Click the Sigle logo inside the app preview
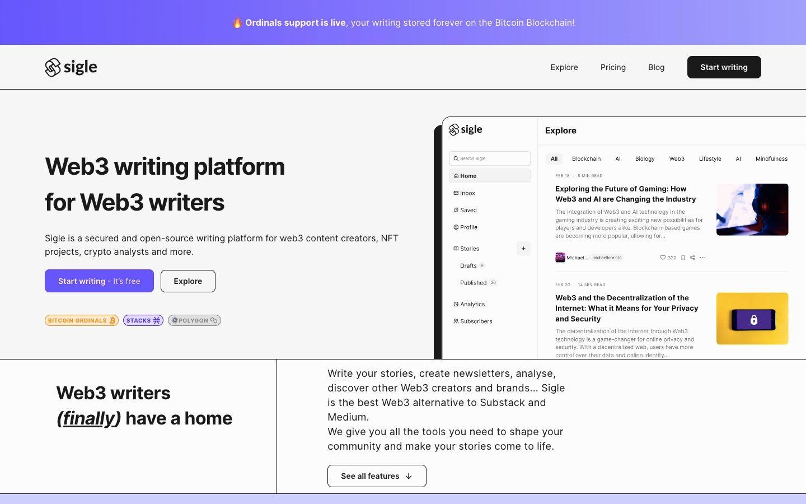The width and height of the screenshot is (806, 504). 466,130
